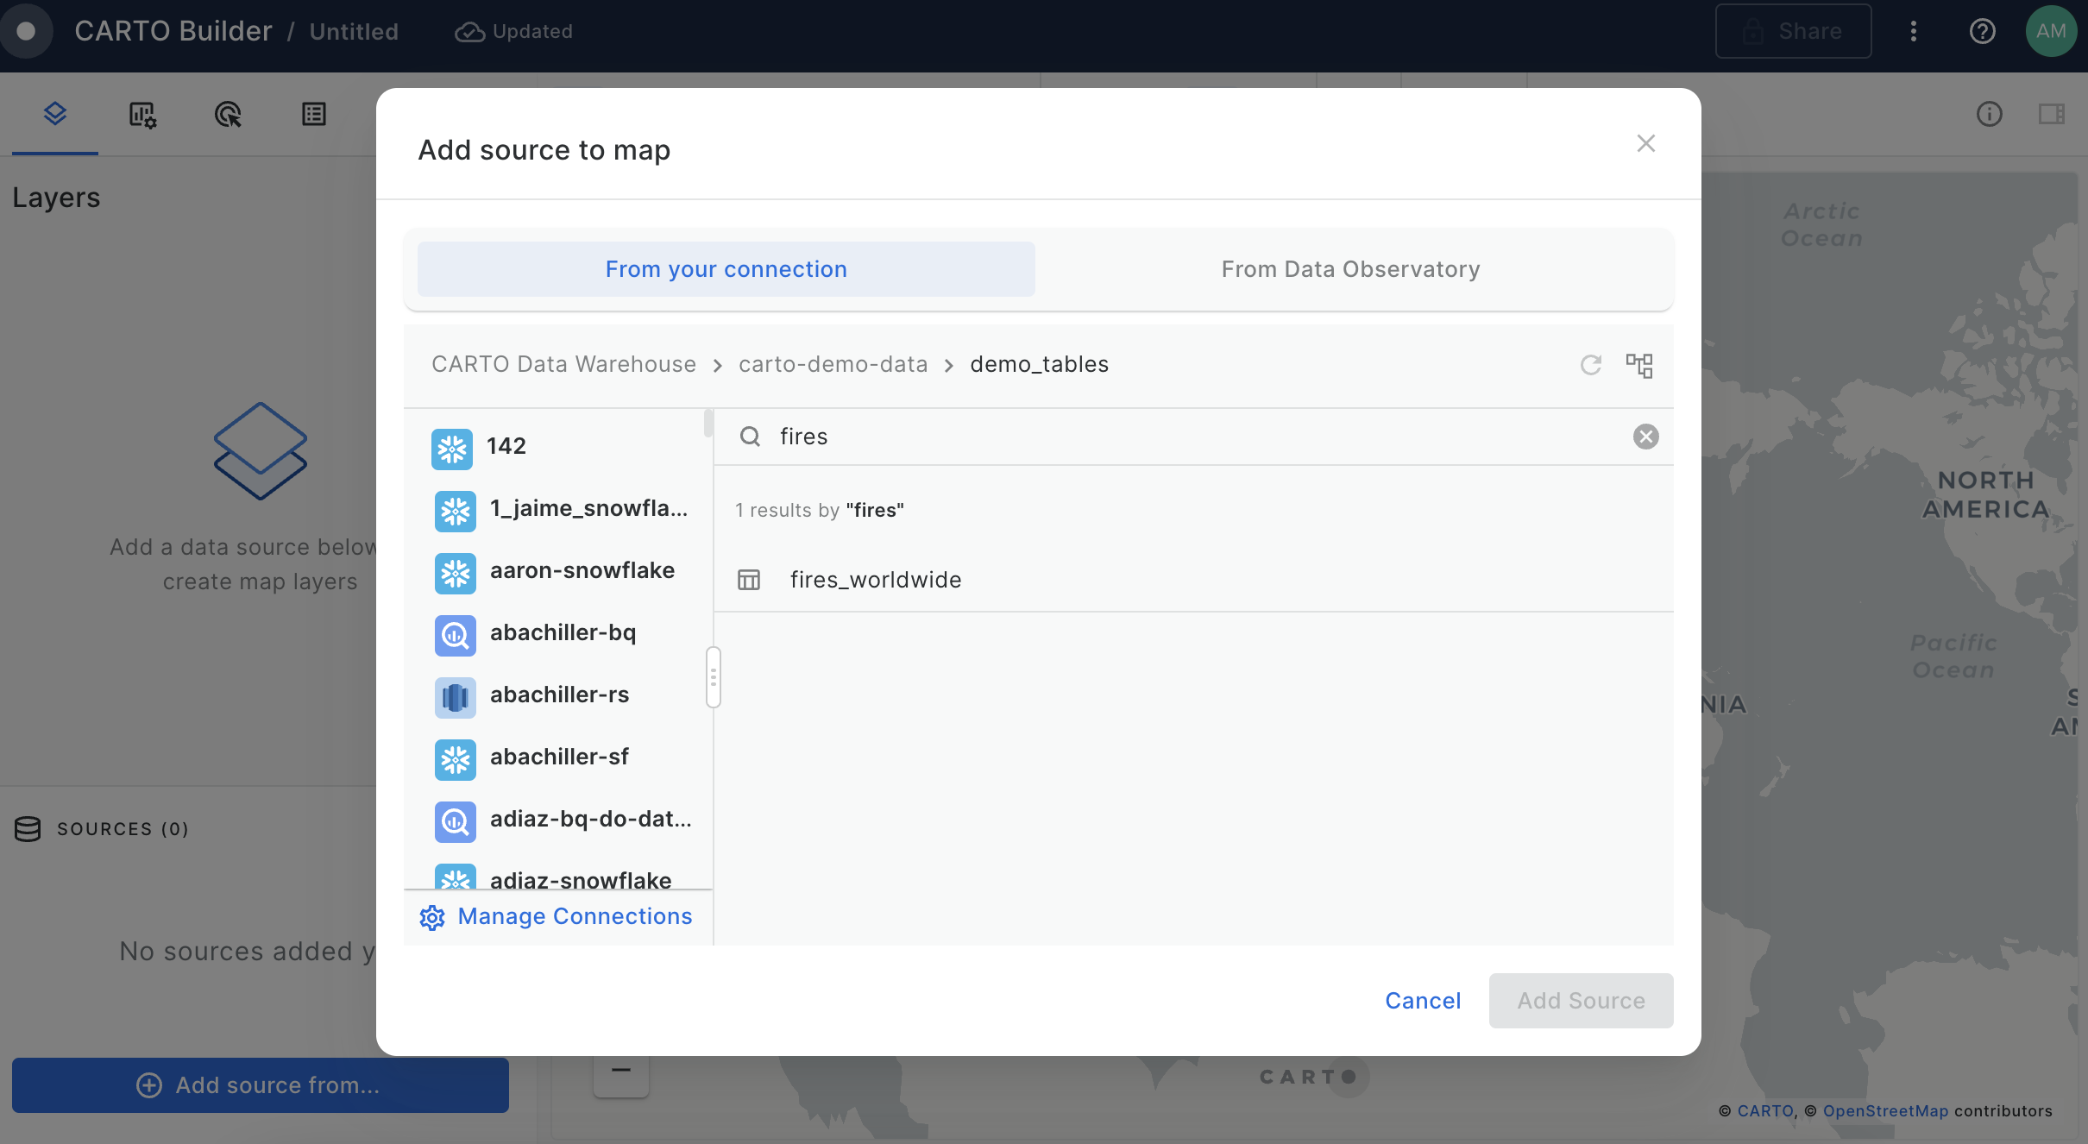Screen dimensions: 2088x1144
Task: Select the abachiller-bq BigQuery connection
Action: tap(562, 633)
